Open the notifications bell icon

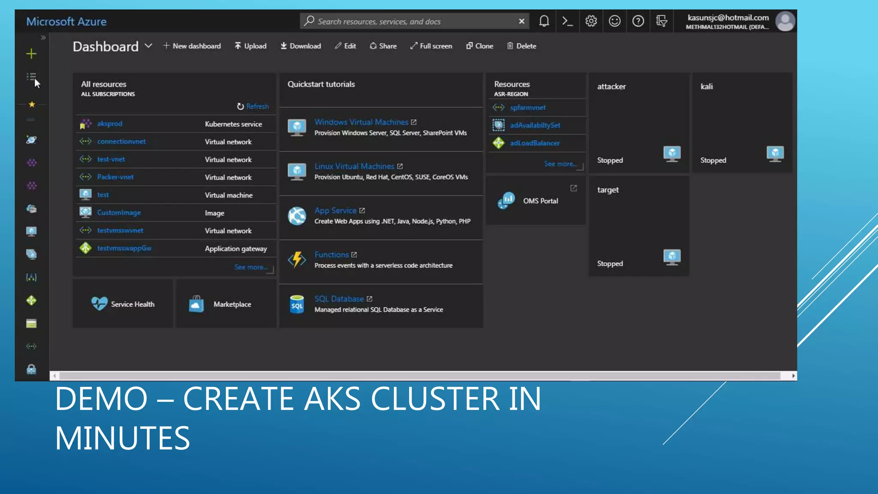(x=544, y=21)
